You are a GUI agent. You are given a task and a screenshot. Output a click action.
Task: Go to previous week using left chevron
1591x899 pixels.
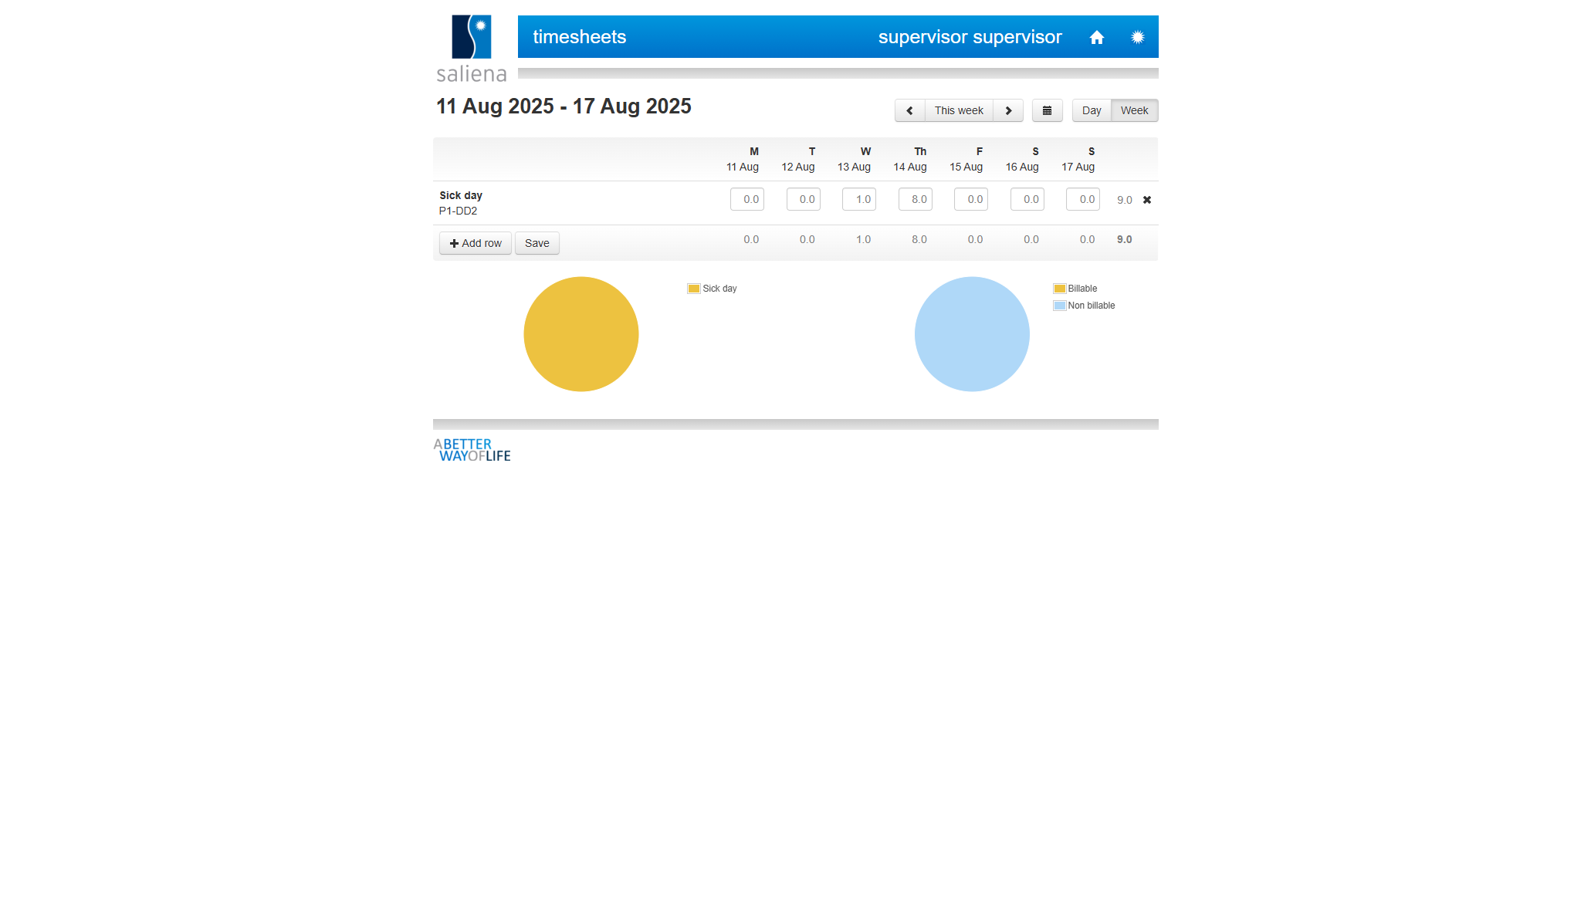[909, 110]
